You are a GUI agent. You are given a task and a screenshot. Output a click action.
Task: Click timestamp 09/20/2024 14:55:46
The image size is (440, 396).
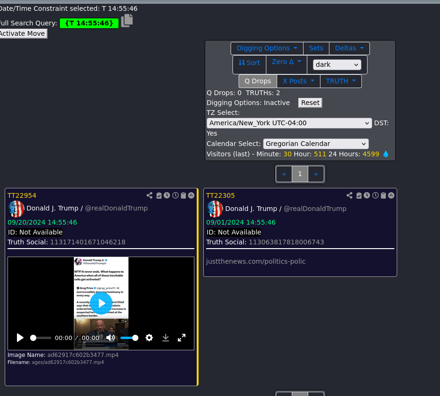pos(42,222)
